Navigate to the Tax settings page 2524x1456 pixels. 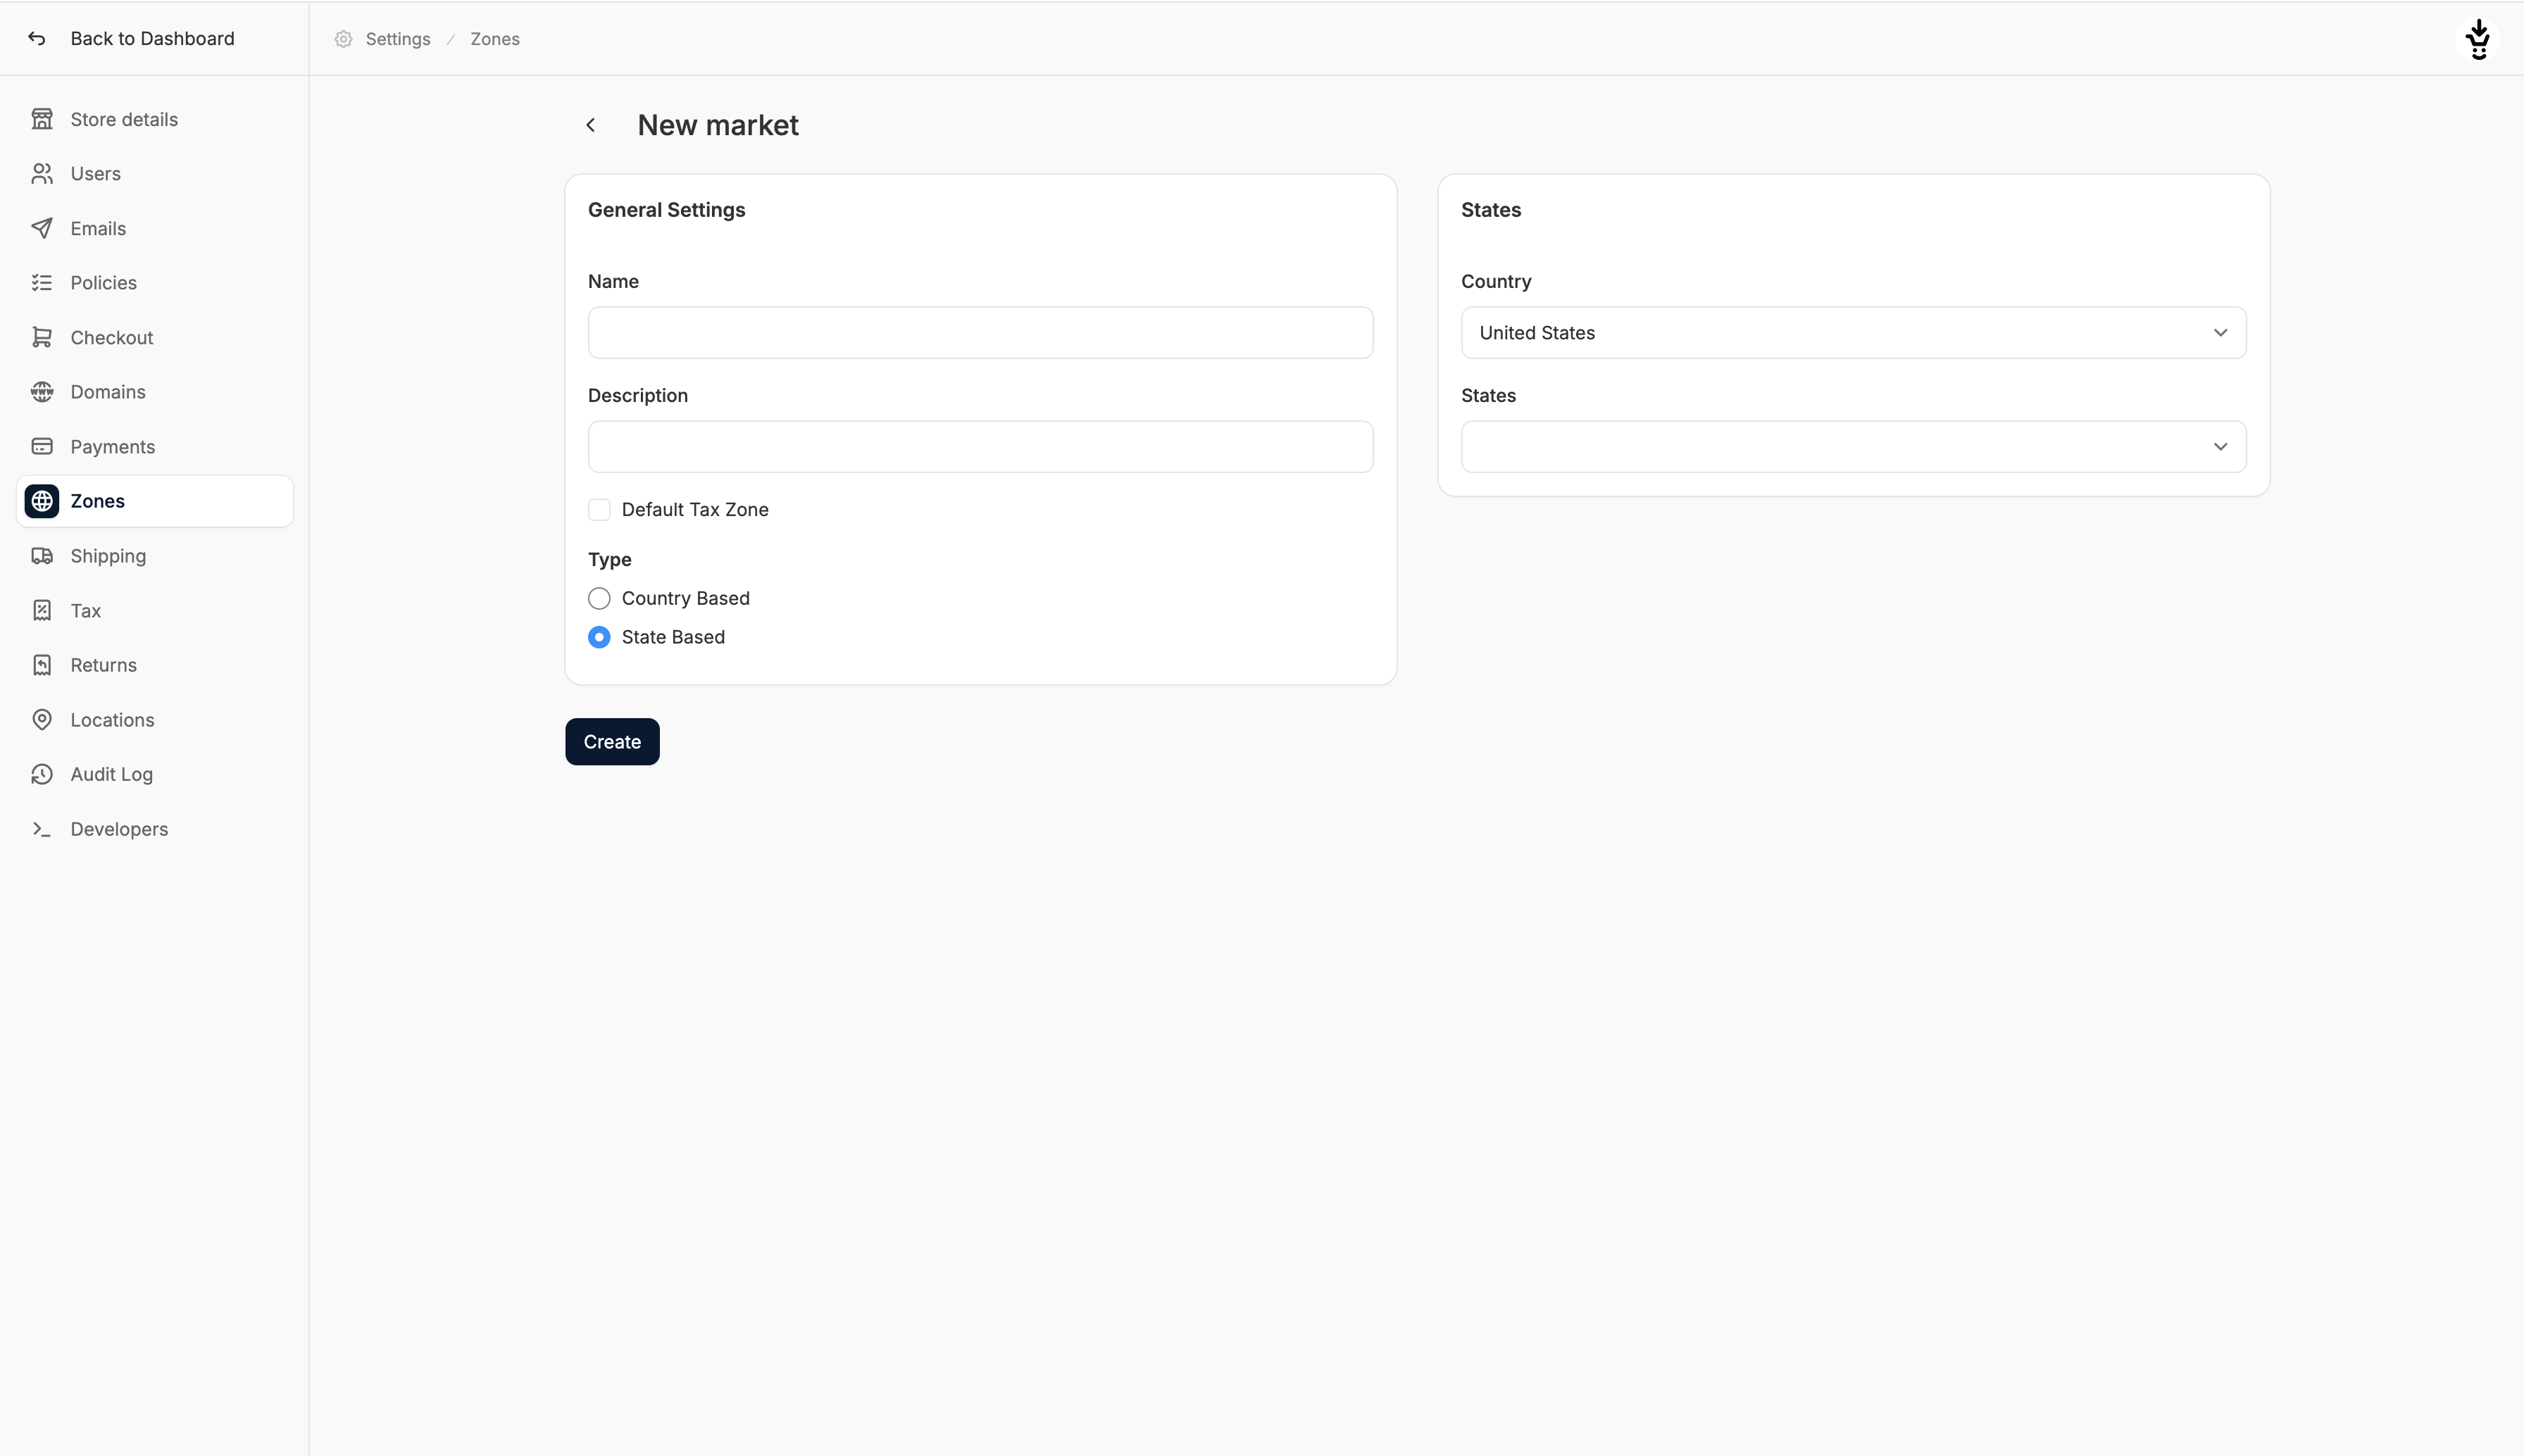(85, 611)
